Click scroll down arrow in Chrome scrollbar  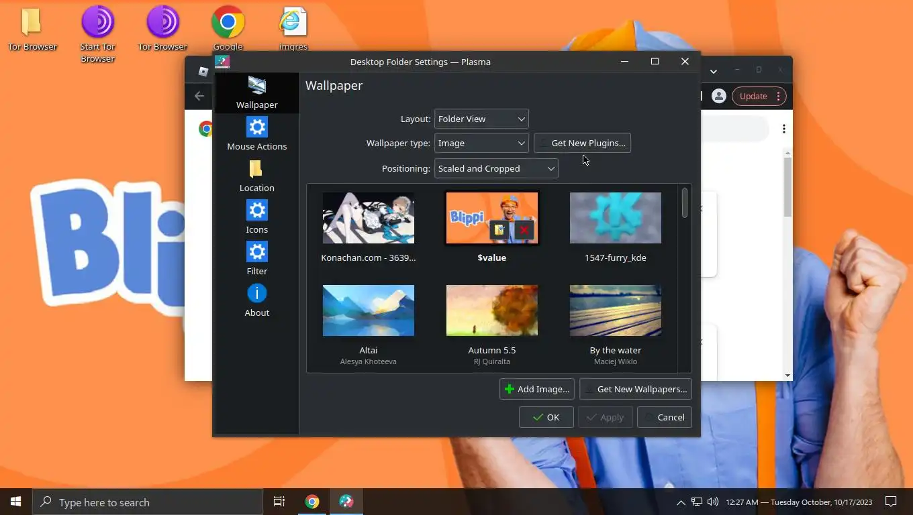tap(787, 376)
